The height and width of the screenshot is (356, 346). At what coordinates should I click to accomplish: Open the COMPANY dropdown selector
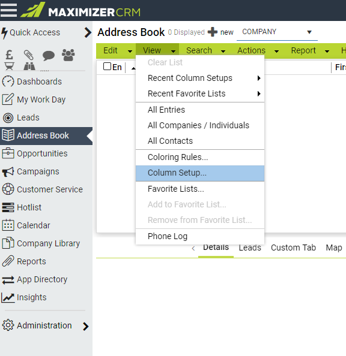(x=277, y=32)
